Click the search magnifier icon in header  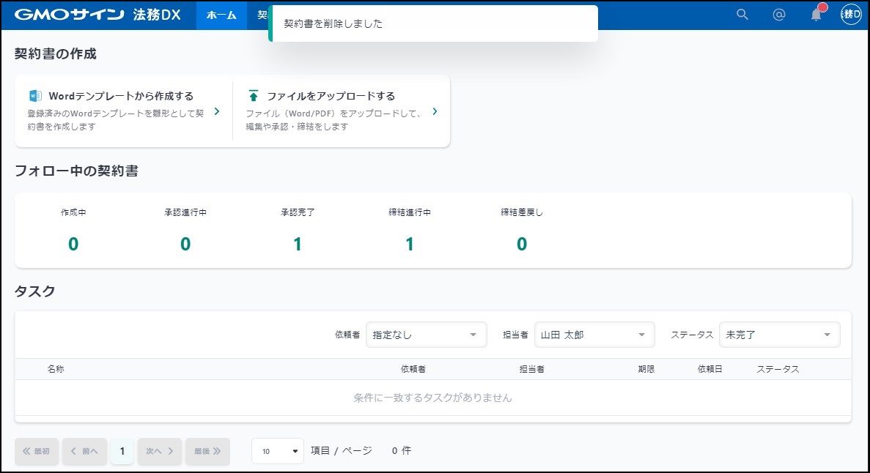742,15
